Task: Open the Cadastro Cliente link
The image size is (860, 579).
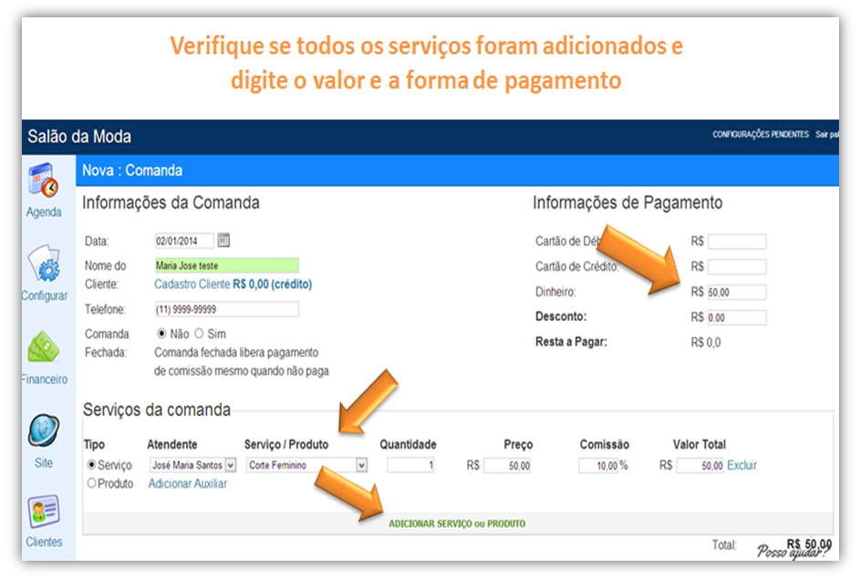Action: coord(192,284)
